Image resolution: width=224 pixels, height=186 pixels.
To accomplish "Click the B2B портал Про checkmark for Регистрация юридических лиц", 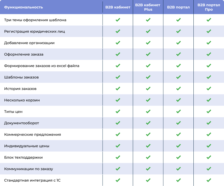I will tap(209, 31).
